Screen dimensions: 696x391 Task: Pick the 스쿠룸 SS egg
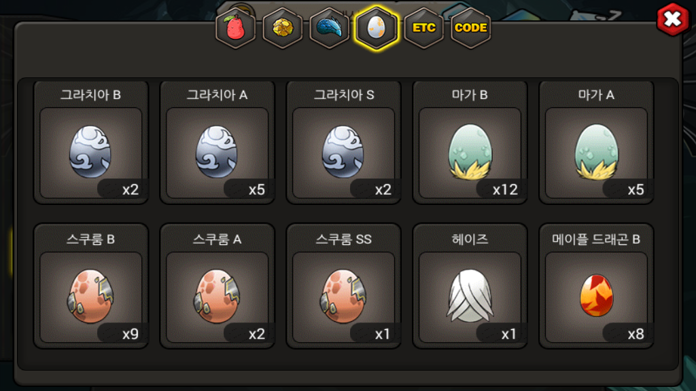343,286
